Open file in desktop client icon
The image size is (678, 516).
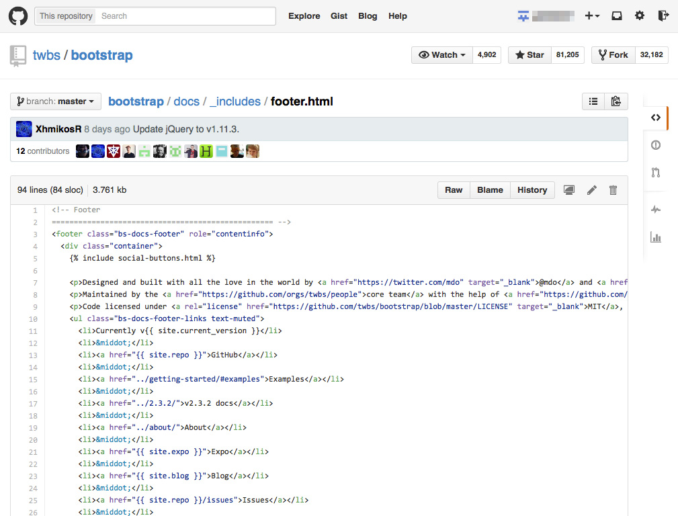pos(569,190)
